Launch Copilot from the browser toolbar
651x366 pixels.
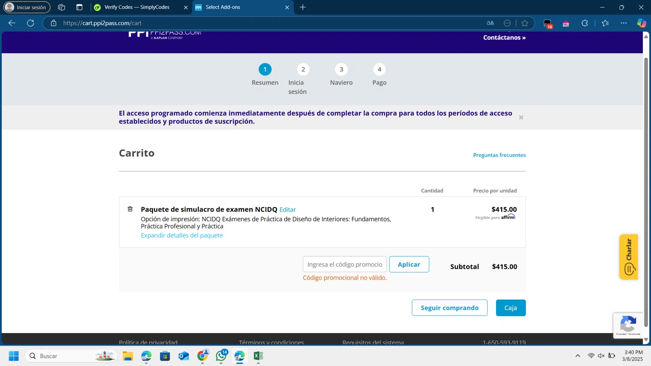pos(641,23)
